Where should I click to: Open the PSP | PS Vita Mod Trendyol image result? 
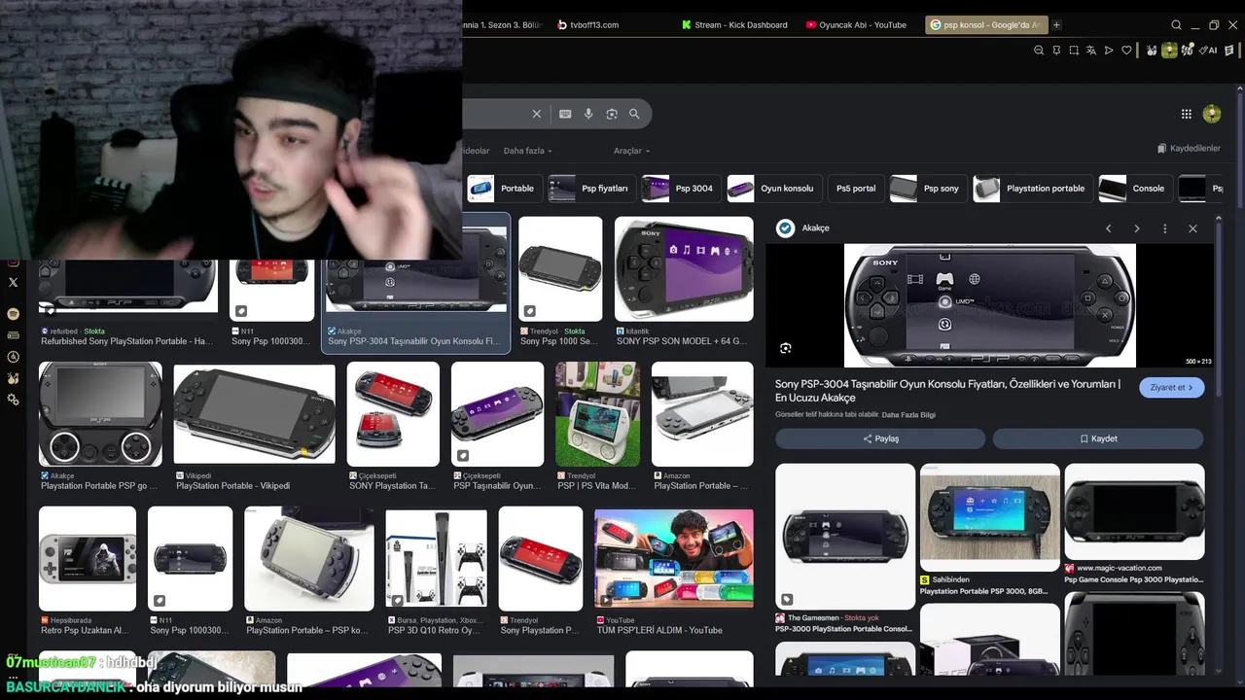[x=597, y=414]
